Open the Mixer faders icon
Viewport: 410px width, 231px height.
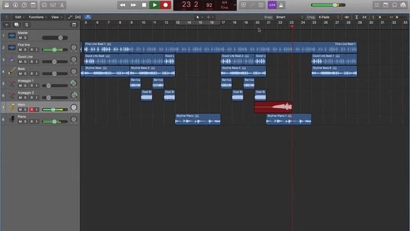(53, 5)
